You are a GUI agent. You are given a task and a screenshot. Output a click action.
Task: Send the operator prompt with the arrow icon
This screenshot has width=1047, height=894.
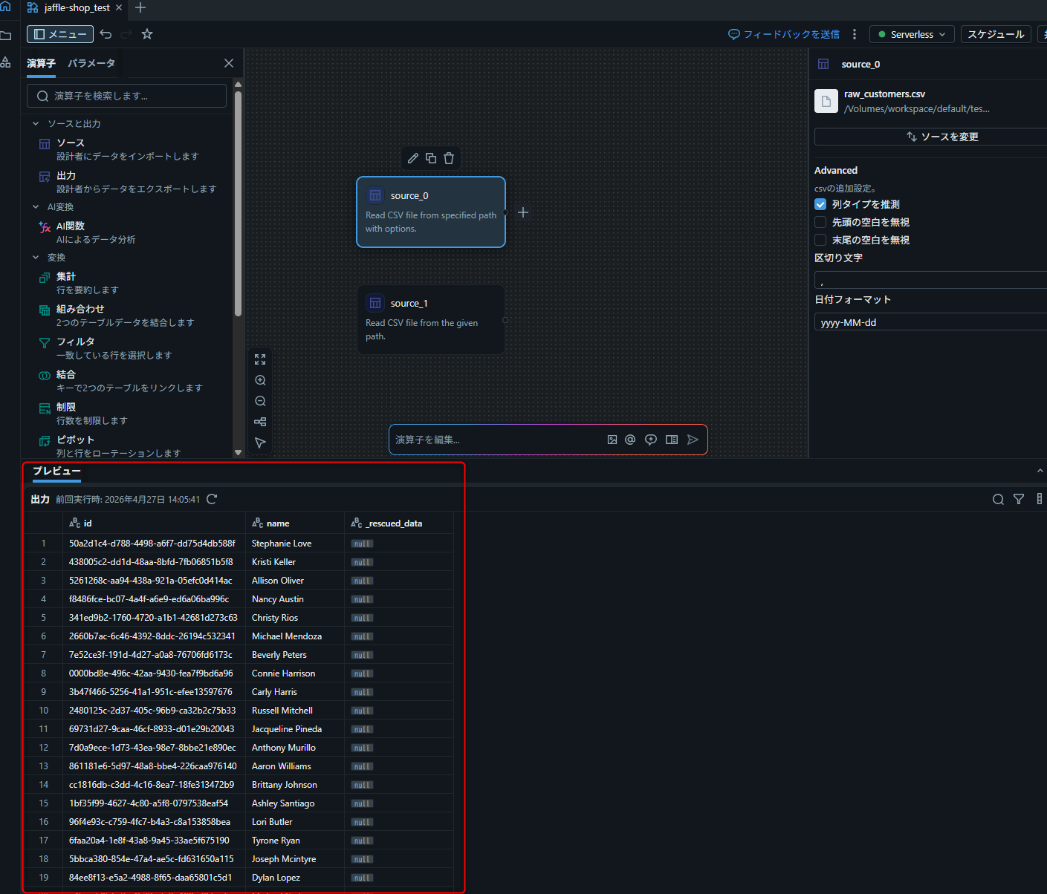tap(693, 440)
